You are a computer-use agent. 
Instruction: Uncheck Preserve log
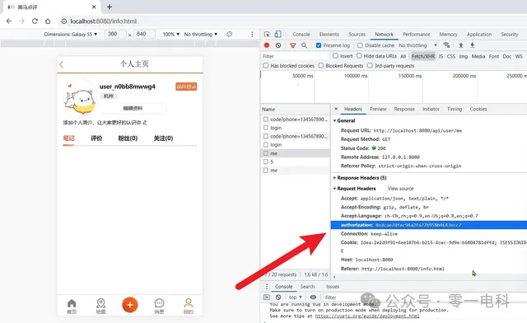[x=319, y=45]
